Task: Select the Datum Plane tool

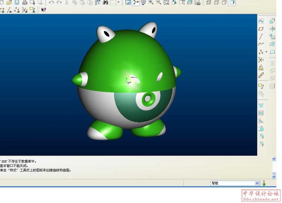Action: 261,29
